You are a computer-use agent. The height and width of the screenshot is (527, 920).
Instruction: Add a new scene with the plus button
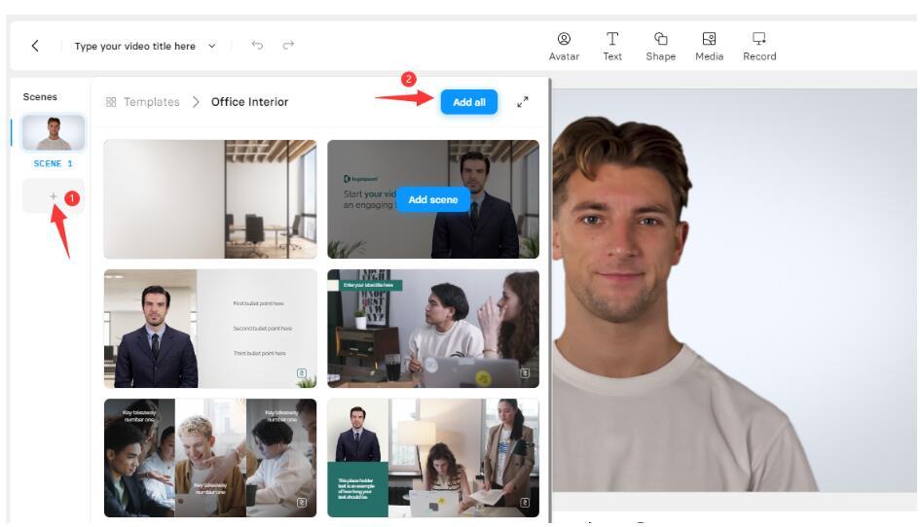(53, 196)
